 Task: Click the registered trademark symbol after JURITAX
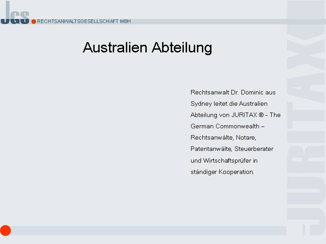click(261, 115)
